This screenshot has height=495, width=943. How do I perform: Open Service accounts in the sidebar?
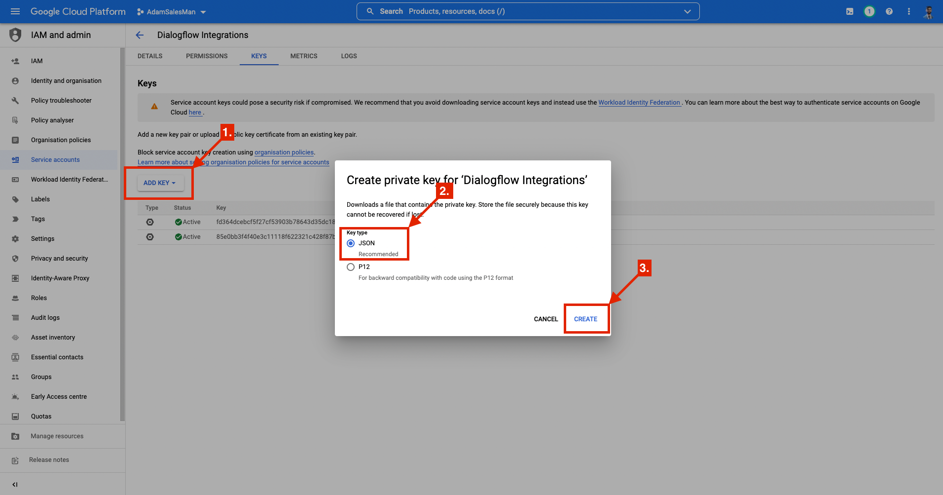(59, 160)
